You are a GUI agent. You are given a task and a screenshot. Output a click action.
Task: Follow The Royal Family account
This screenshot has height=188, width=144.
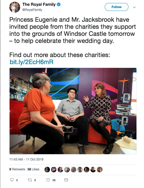(x=117, y=7)
